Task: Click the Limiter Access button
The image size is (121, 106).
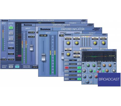Action: [67, 71]
